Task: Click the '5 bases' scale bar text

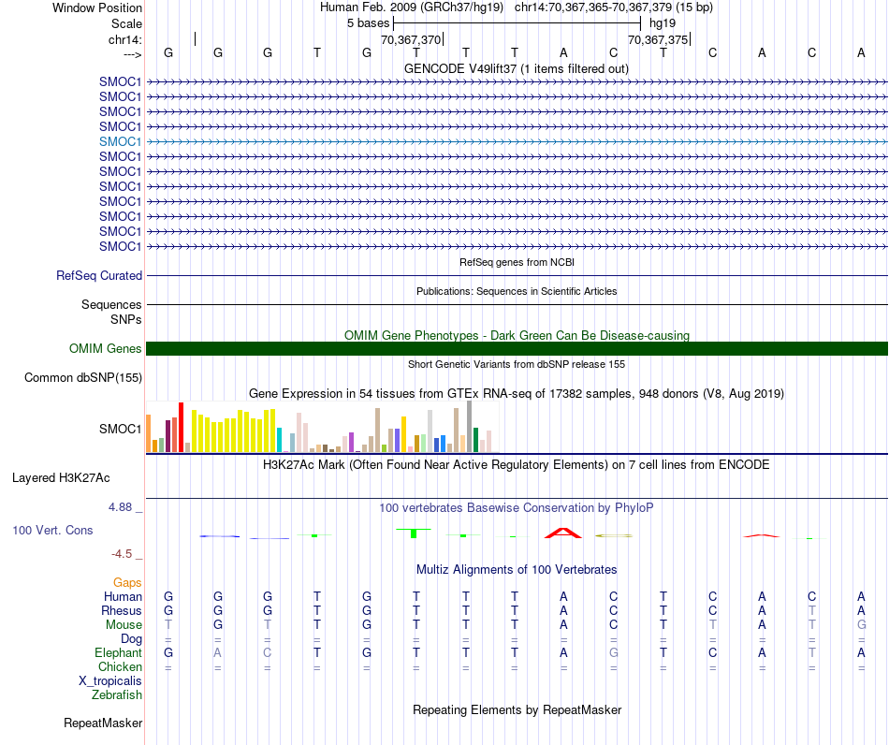Action: pos(368,23)
